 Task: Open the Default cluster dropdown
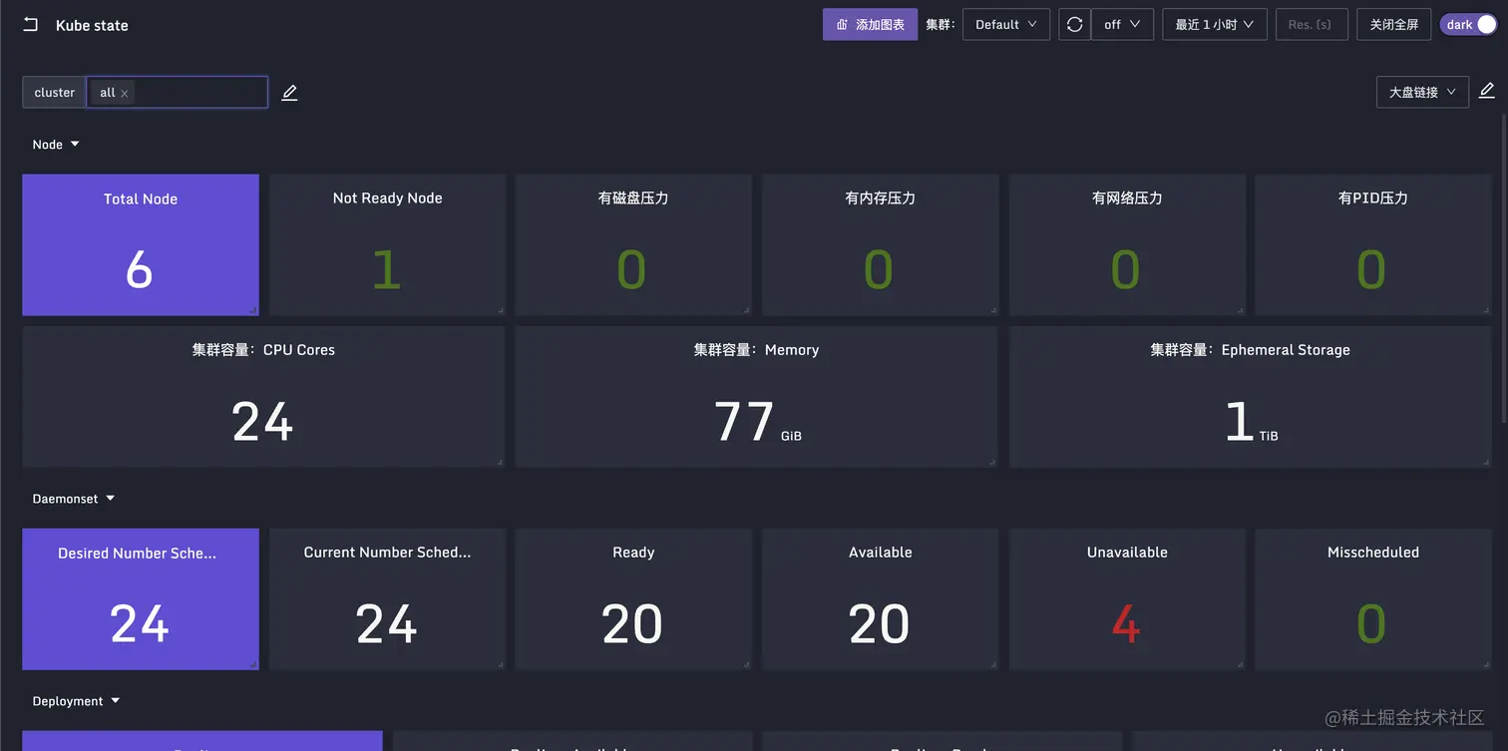[1006, 25]
